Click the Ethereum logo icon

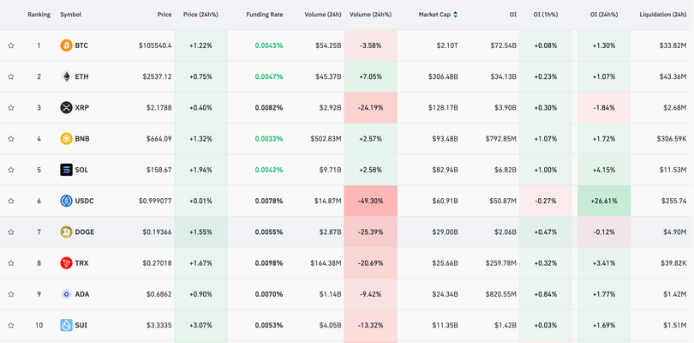(x=66, y=76)
